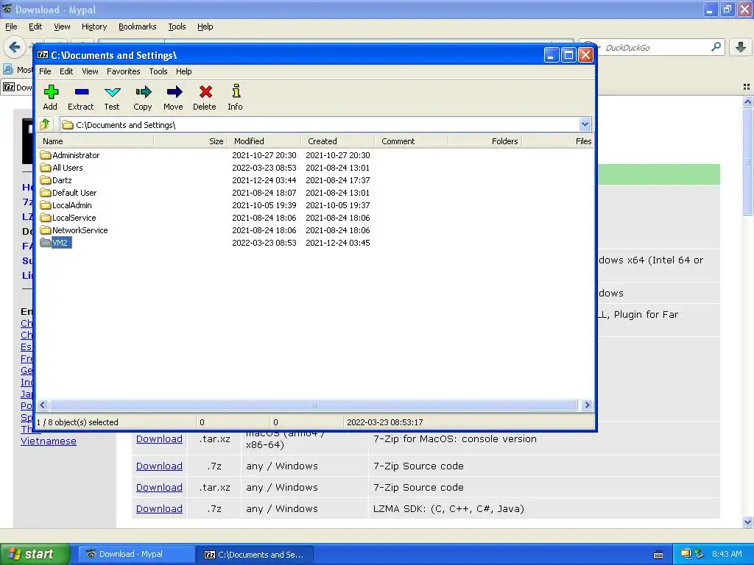This screenshot has width=754, height=565.
Task: Click the Folders column header
Action: coord(485,141)
